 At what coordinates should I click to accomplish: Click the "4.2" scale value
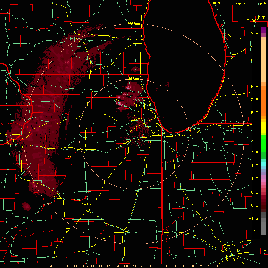255,126
